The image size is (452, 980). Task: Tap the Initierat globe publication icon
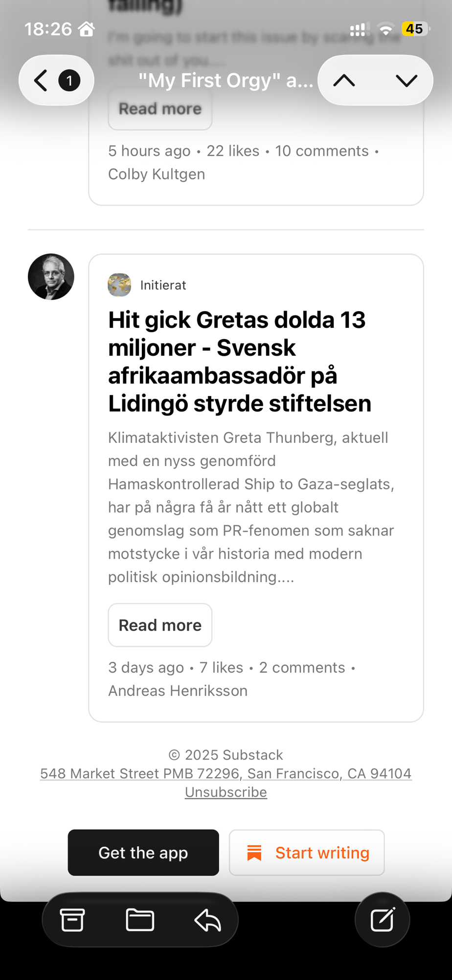[x=119, y=285]
